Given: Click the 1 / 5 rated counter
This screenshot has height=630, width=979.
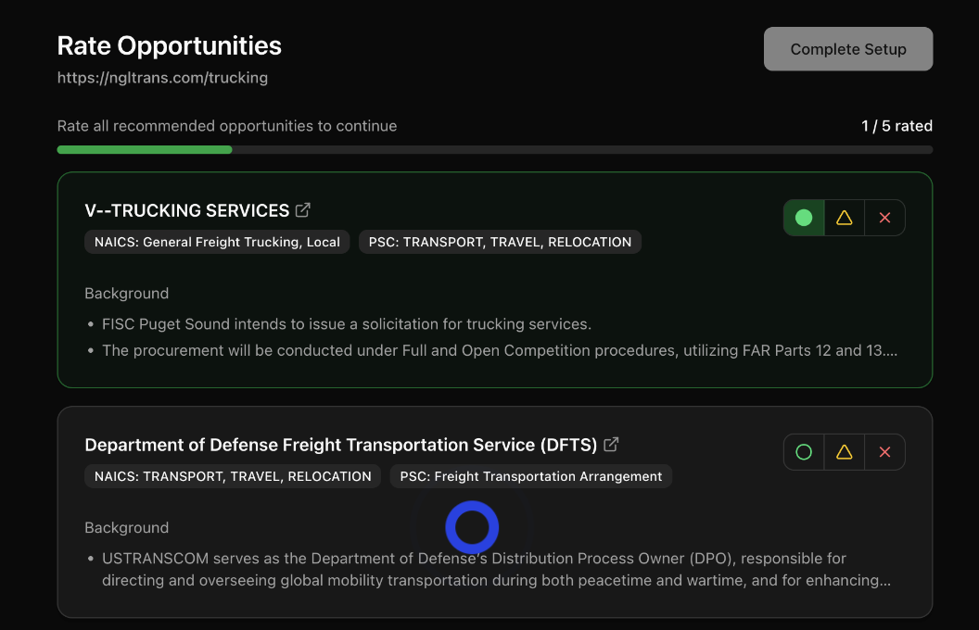Looking at the screenshot, I should coord(896,126).
